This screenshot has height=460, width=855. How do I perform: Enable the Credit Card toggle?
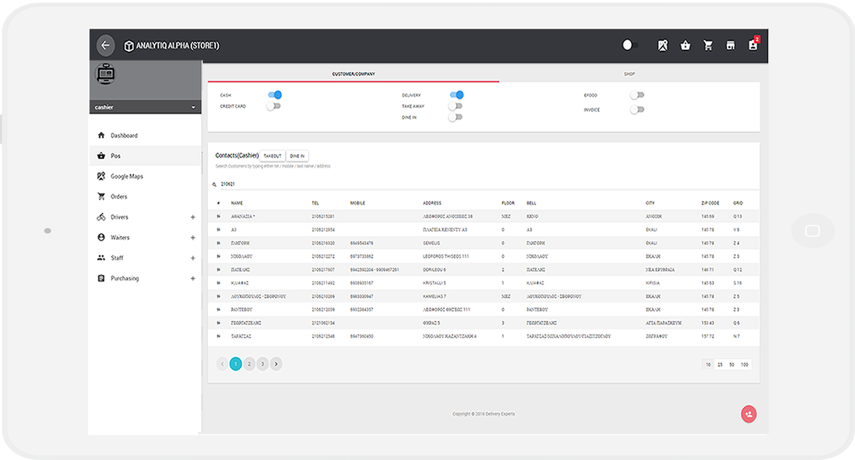pos(274,106)
